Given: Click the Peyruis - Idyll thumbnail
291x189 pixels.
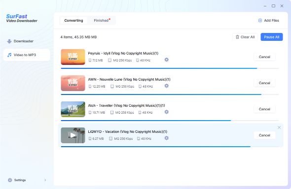Looking at the screenshot, I should tap(73, 57).
